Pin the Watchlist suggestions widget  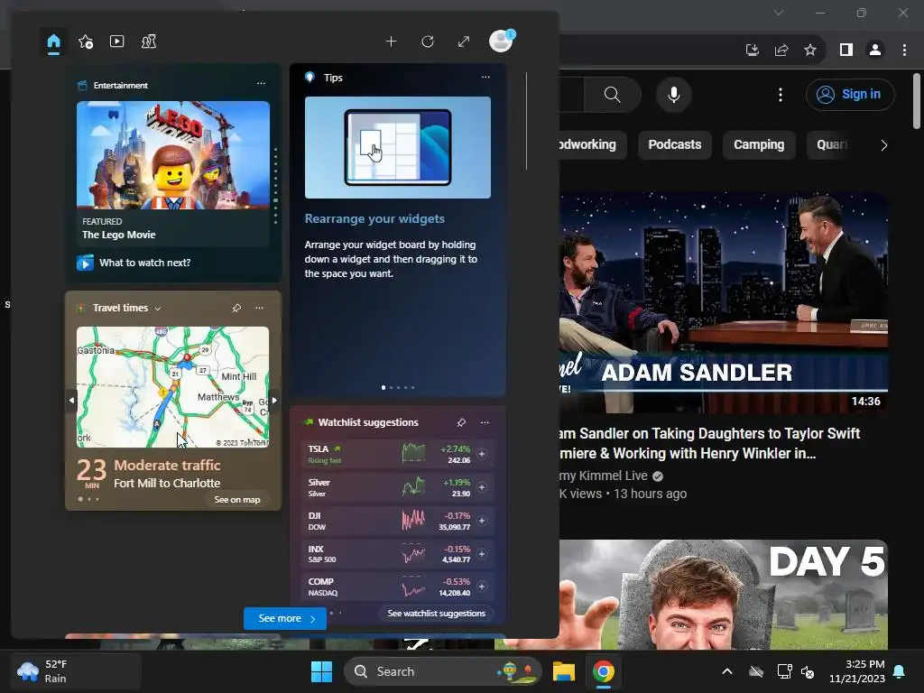click(461, 422)
